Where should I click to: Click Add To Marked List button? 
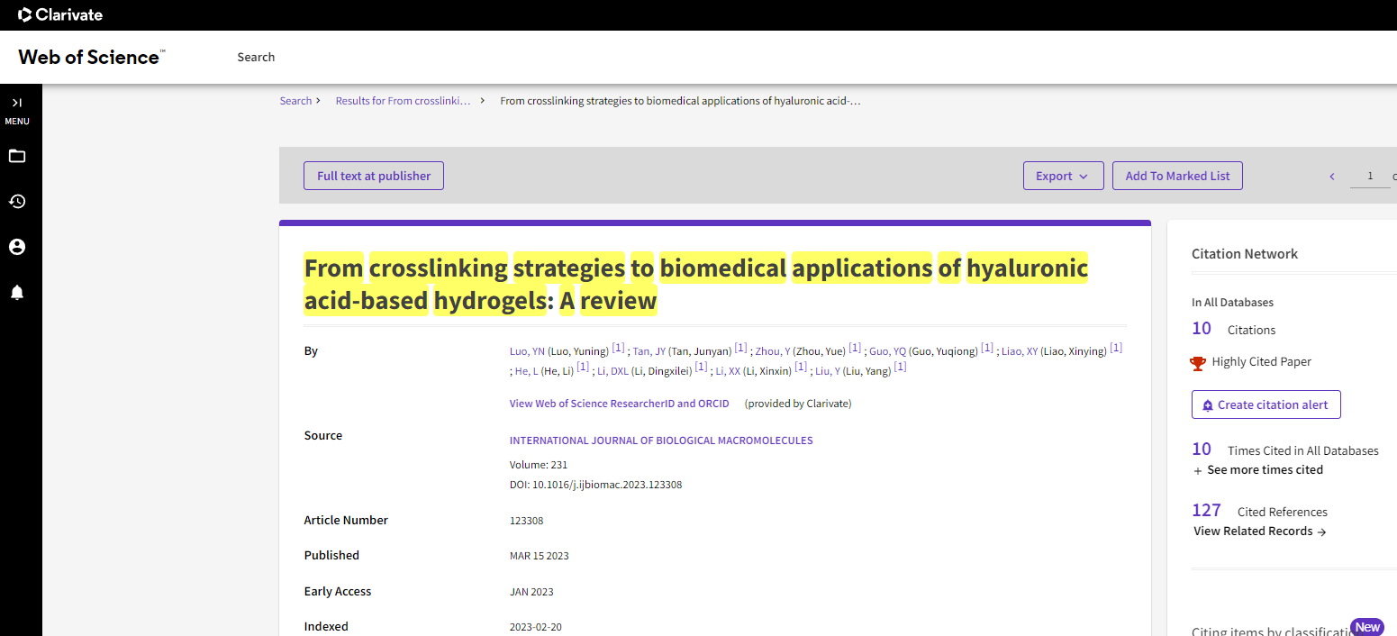point(1177,176)
